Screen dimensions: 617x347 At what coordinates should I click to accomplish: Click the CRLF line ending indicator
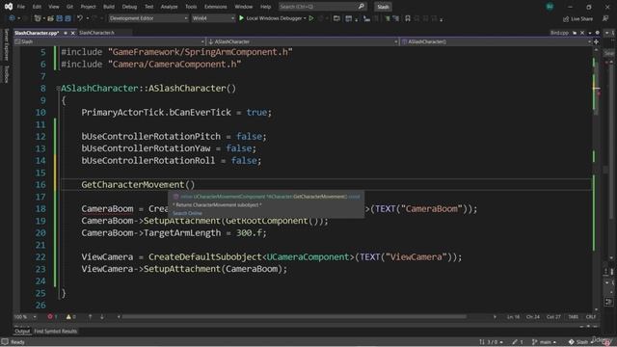(x=591, y=317)
